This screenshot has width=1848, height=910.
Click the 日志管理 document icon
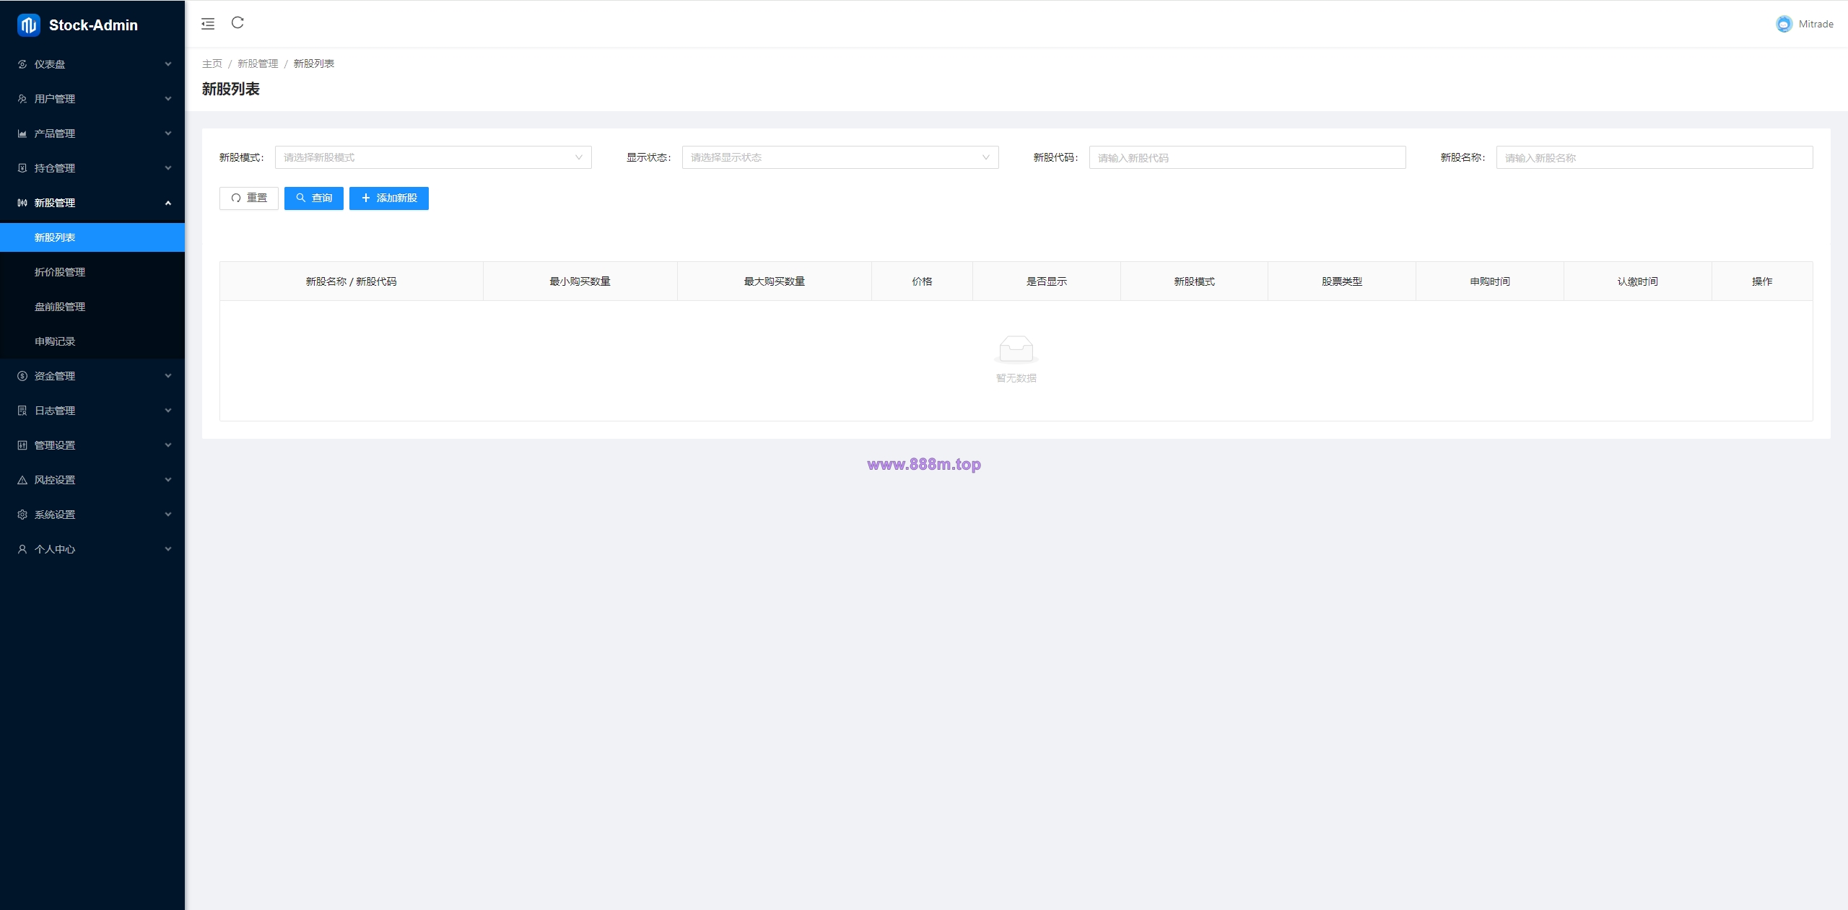[x=22, y=411]
